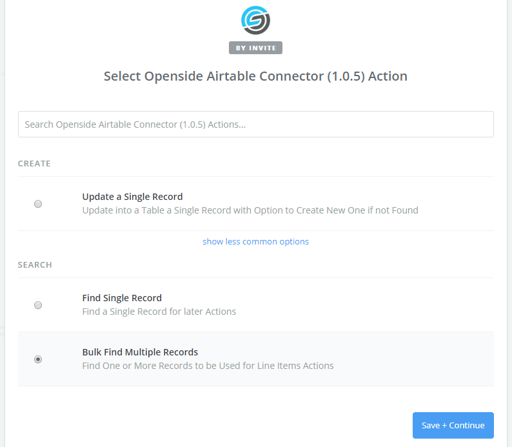Viewport: 512px width, 447px height.
Task: Click the BY INVITE badge
Action: click(x=255, y=48)
